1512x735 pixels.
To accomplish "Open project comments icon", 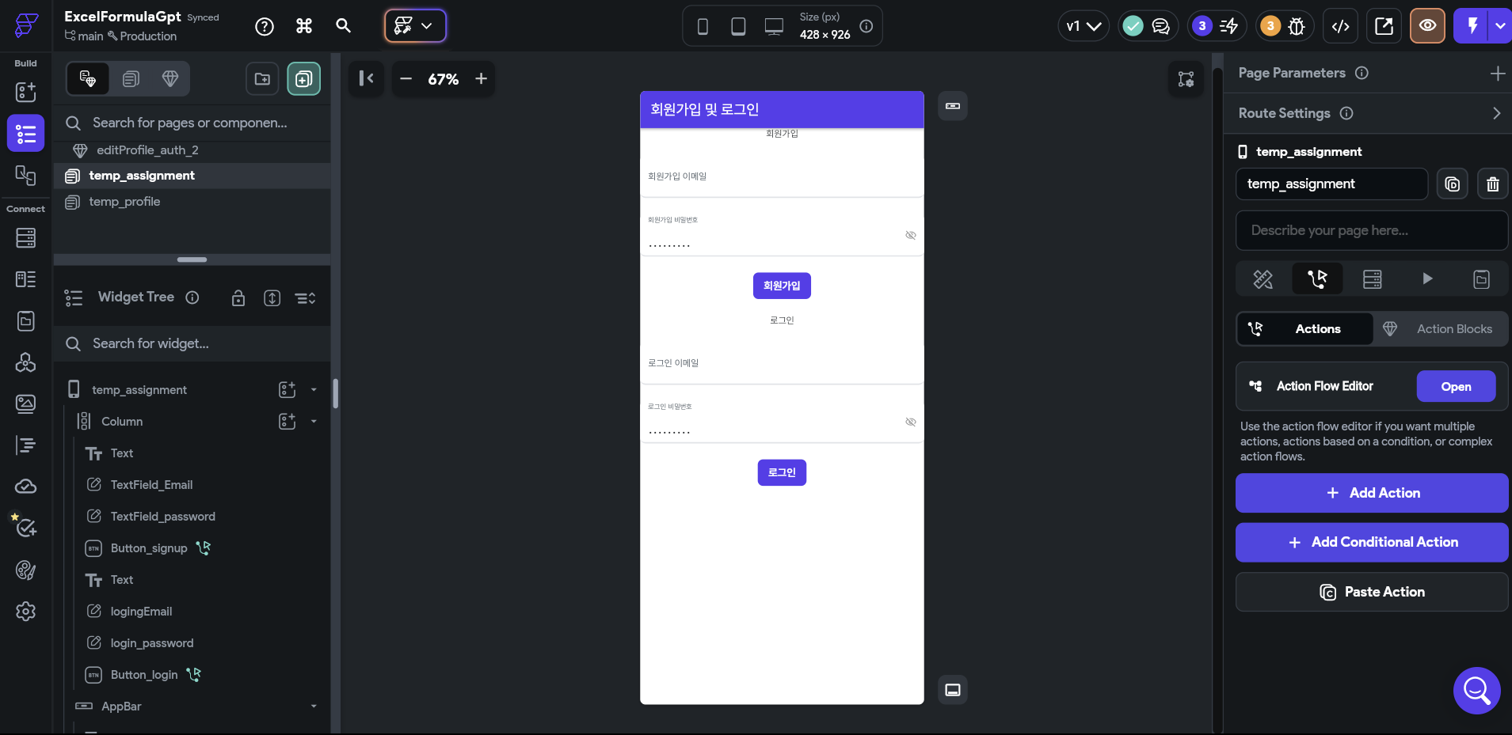I will pos(1160,26).
